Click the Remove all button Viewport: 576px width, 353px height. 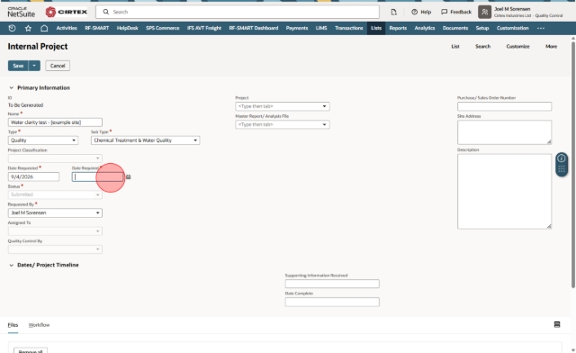coord(31,350)
